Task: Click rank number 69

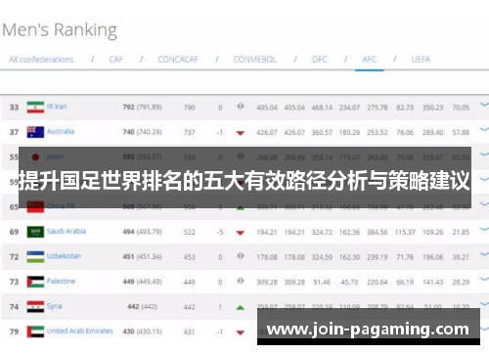Action: (14, 232)
